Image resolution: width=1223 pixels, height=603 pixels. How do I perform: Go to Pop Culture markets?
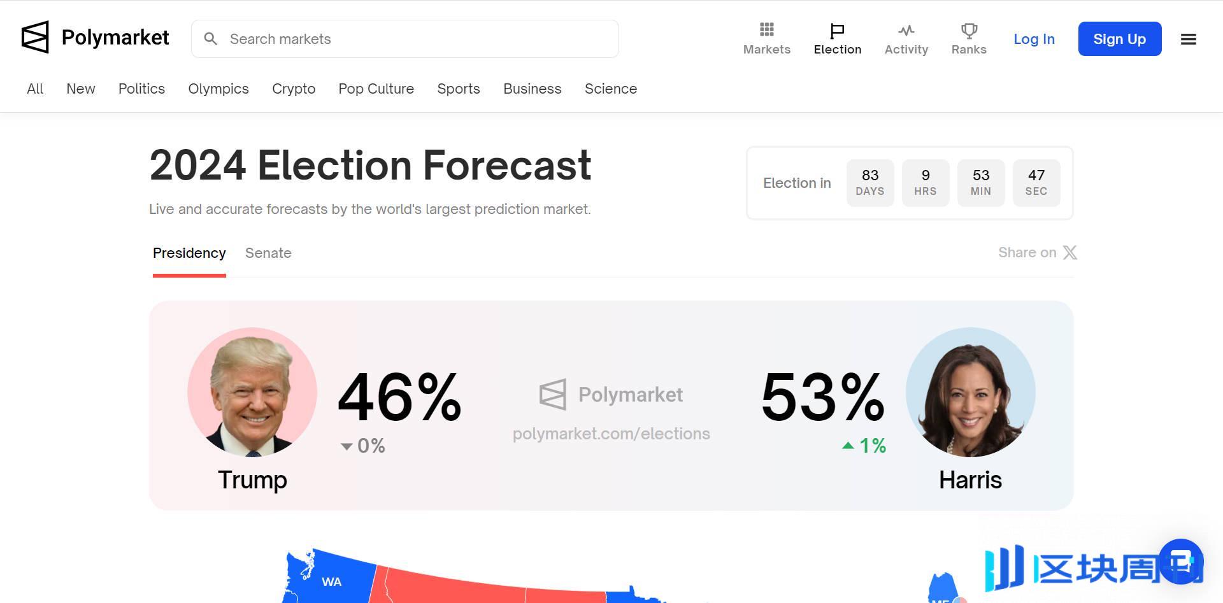point(376,89)
